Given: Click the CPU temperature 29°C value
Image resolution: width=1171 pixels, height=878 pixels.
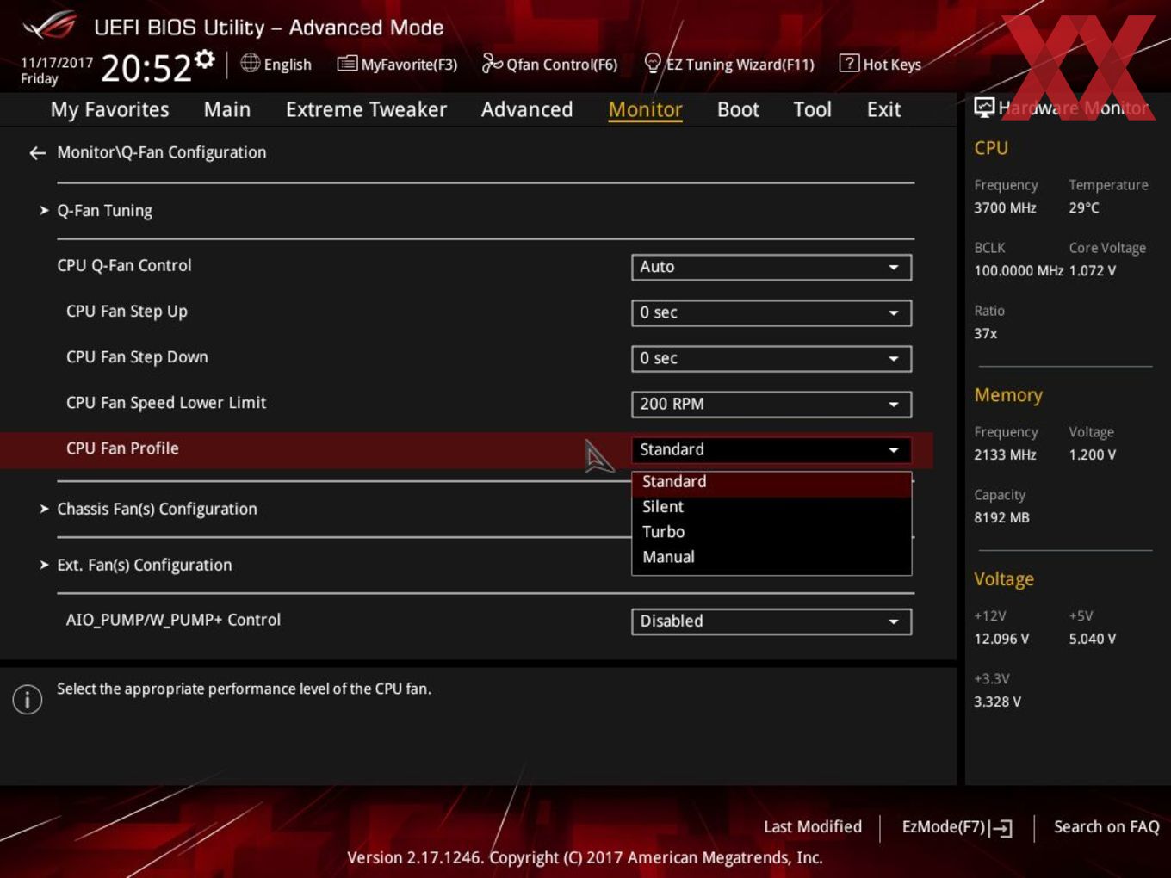Looking at the screenshot, I should tap(1084, 207).
